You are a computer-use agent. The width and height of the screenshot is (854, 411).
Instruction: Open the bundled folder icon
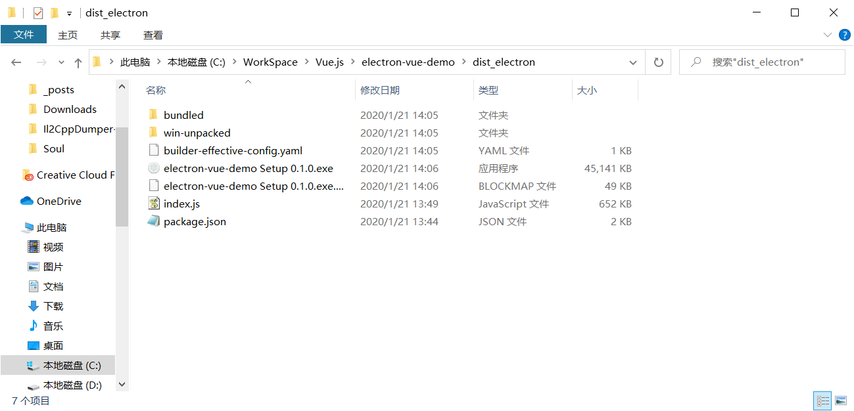[153, 116]
